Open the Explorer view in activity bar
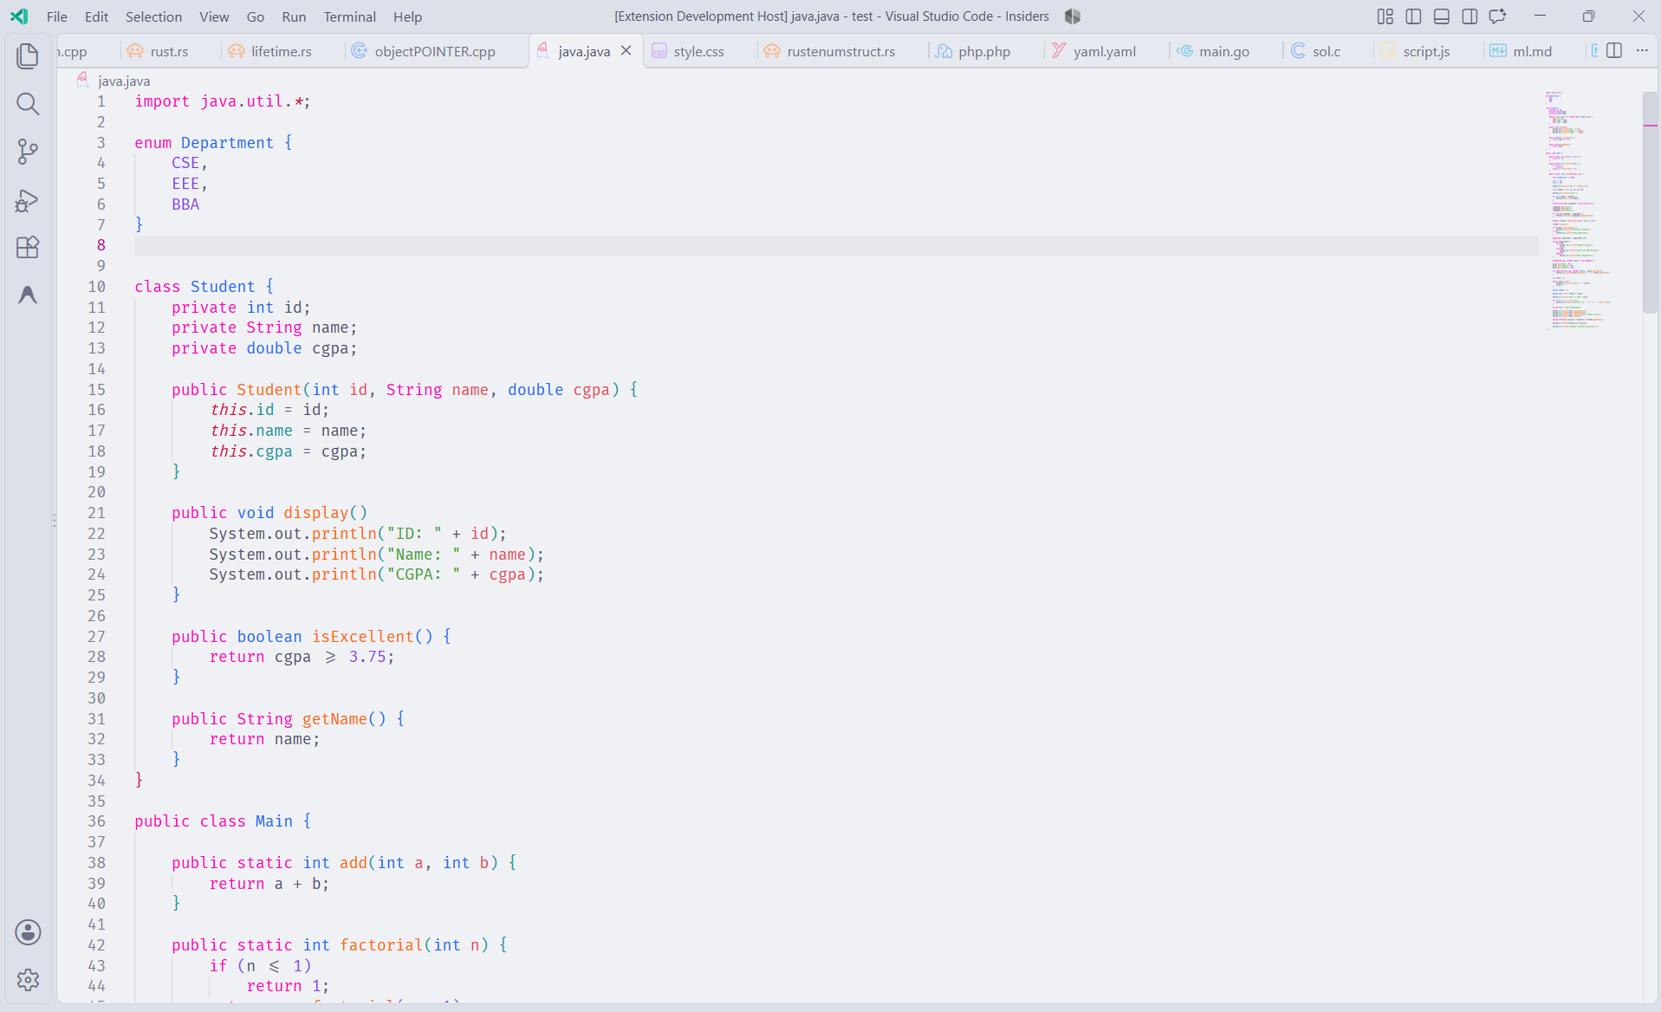 (x=28, y=56)
